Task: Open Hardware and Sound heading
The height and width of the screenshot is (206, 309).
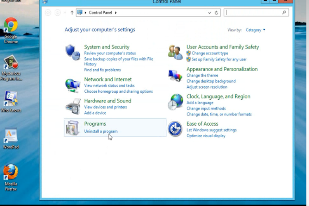Action: tap(108, 101)
